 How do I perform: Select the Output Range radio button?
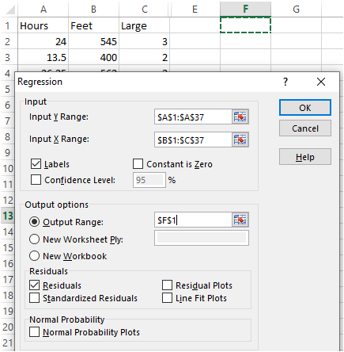pyautogui.click(x=35, y=222)
